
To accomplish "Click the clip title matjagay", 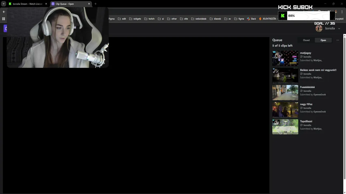I will 305,53.
